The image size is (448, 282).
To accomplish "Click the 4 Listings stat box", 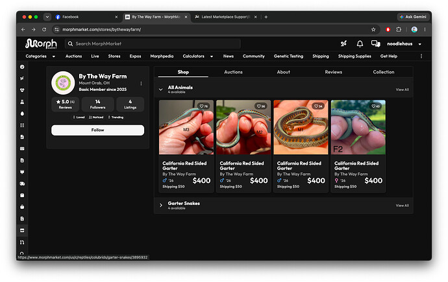I will pyautogui.click(x=130, y=104).
